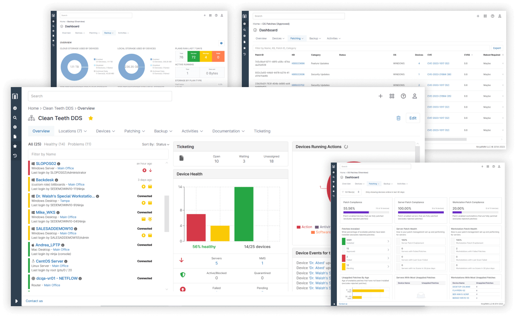Open the help question mark on Clean Teeth DDS page
The height and width of the screenshot is (317, 517).
pyautogui.click(x=403, y=96)
